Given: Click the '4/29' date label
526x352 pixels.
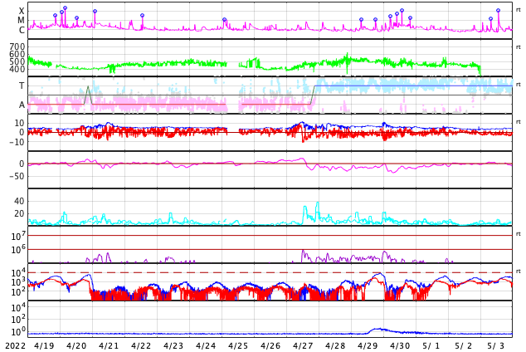Looking at the screenshot, I should click(x=368, y=345).
